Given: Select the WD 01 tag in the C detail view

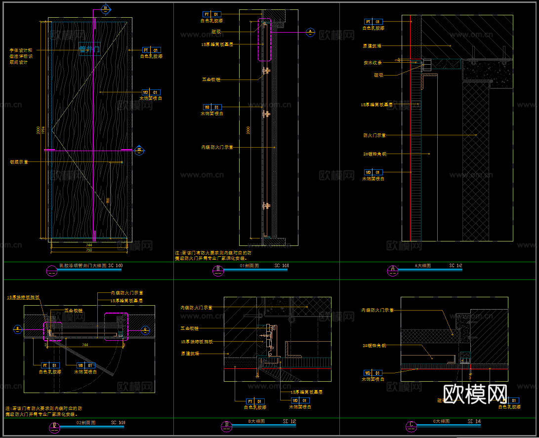Looking at the screenshot, I should pos(373,373).
